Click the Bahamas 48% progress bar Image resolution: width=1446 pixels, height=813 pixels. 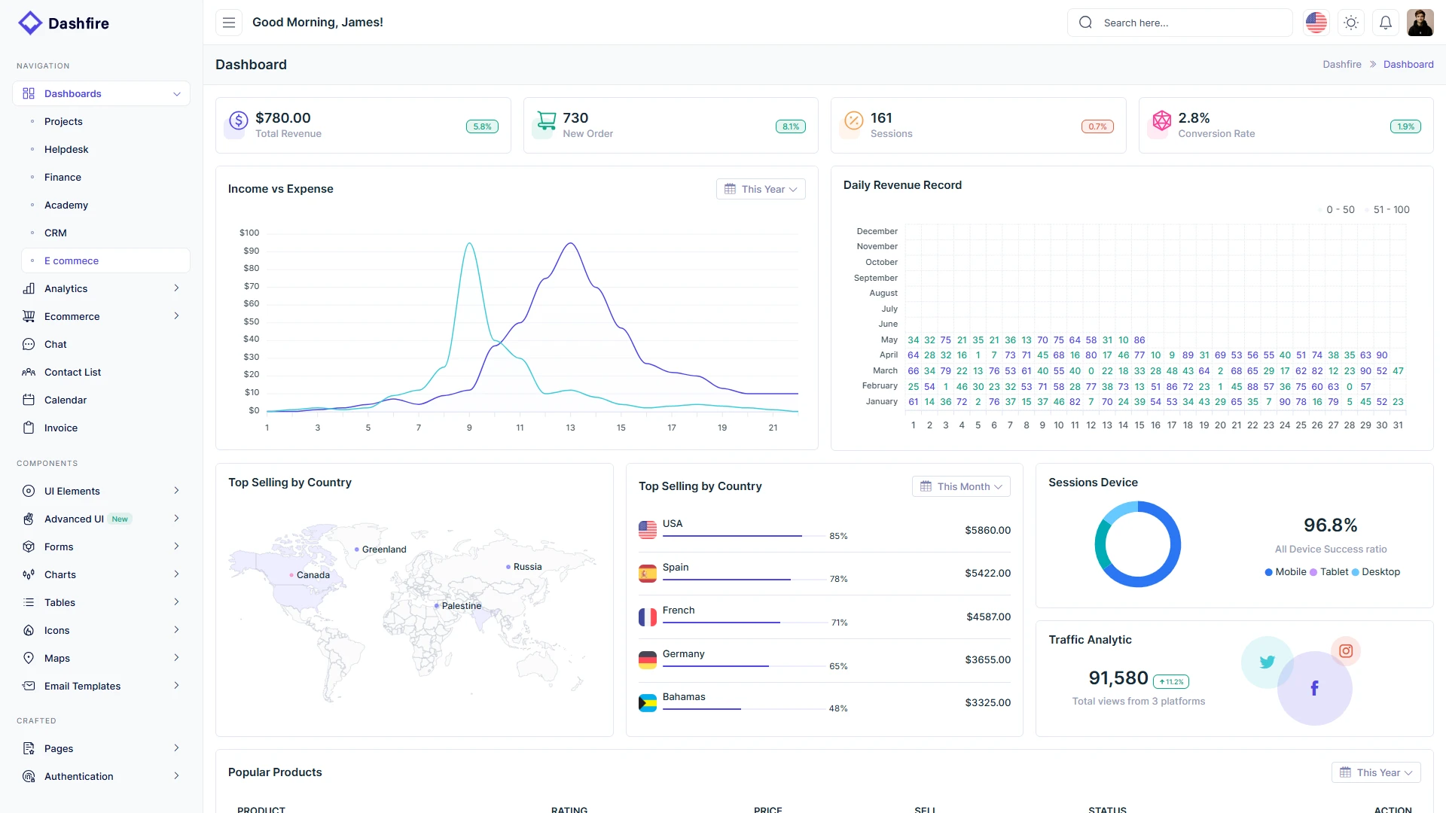tap(743, 708)
